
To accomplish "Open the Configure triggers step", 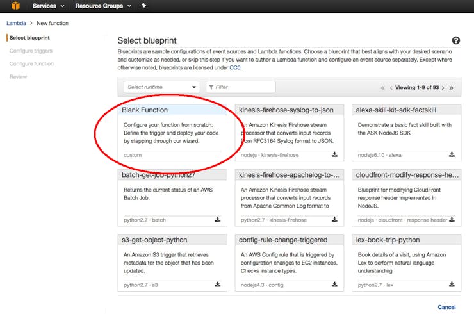I will pyautogui.click(x=31, y=51).
